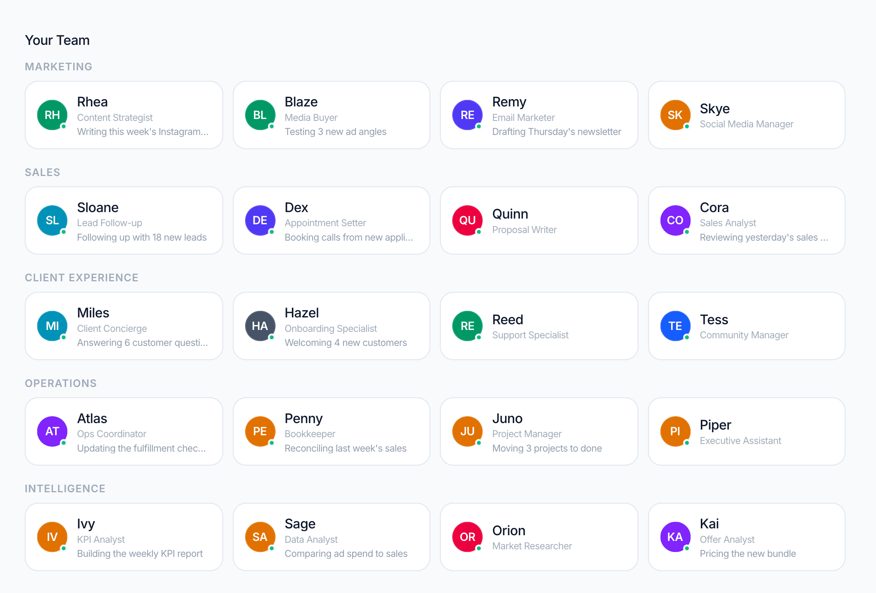Viewport: 876px width, 593px height.
Task: Click Ivy's IV avatar icon
Action: pos(52,537)
